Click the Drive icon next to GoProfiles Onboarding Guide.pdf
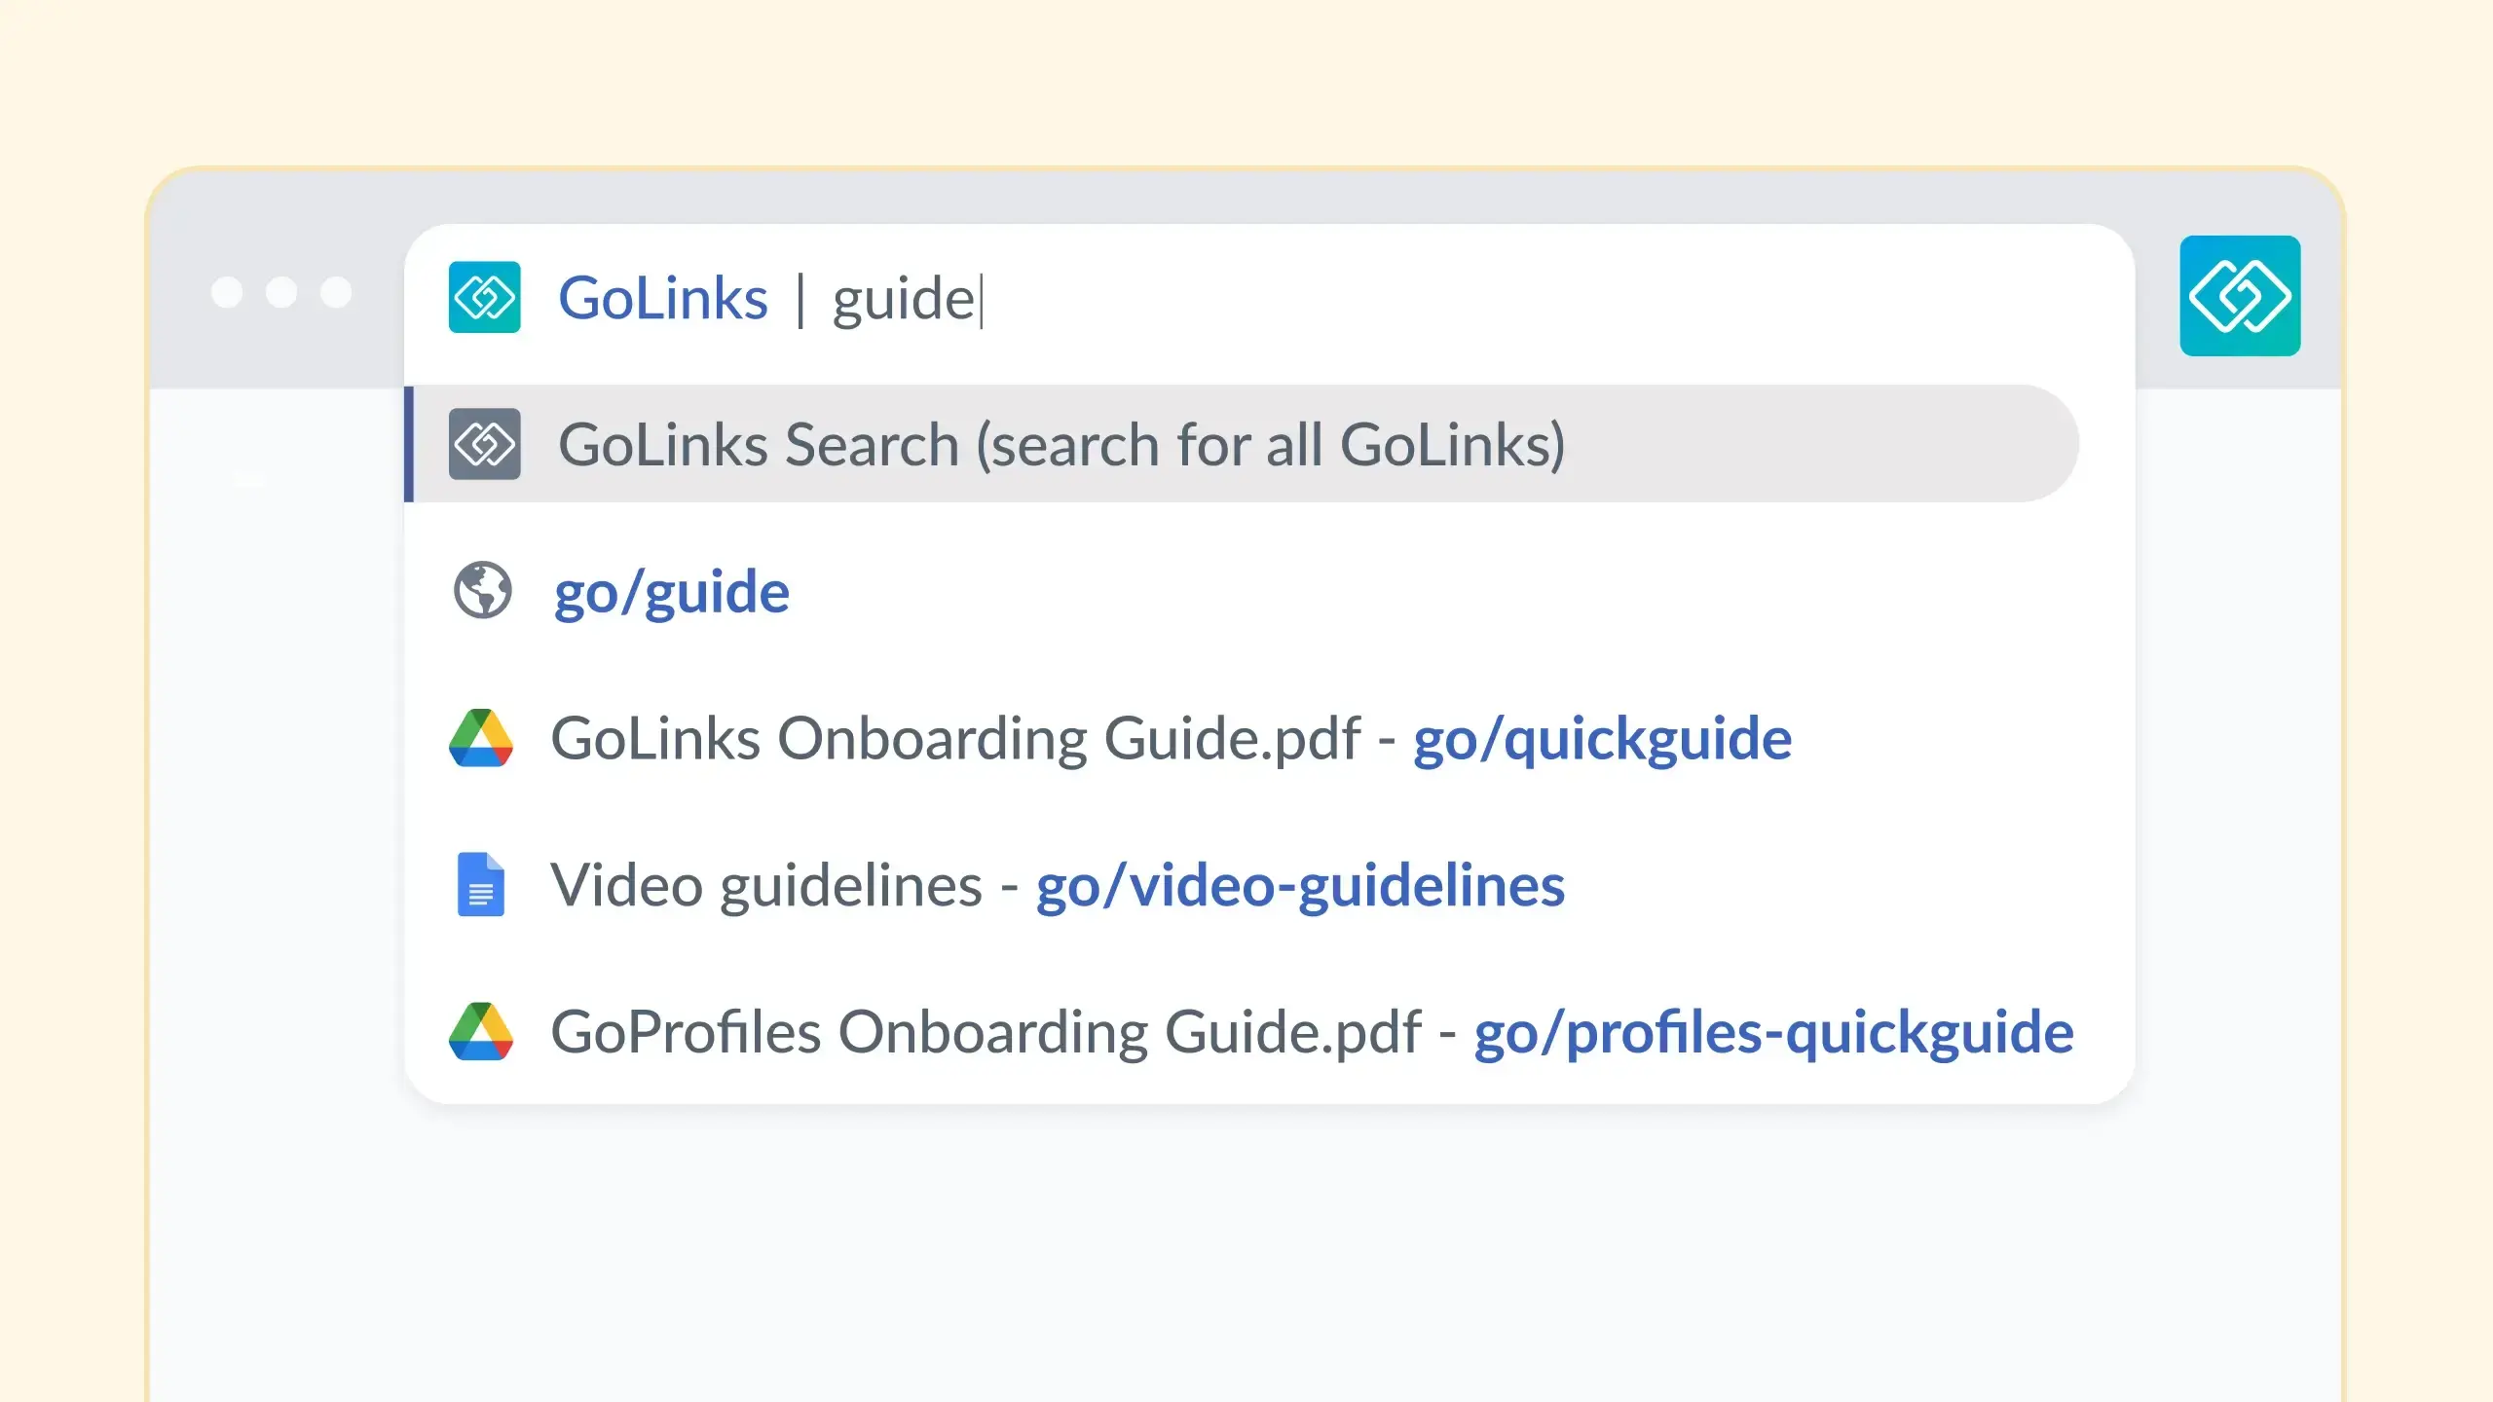Screen dimensions: 2493x1402 coord(484,1032)
